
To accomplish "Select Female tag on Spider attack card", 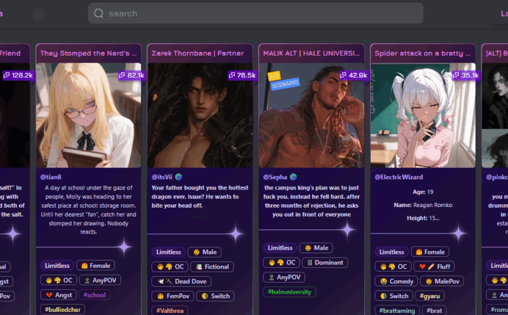I will click(430, 252).
